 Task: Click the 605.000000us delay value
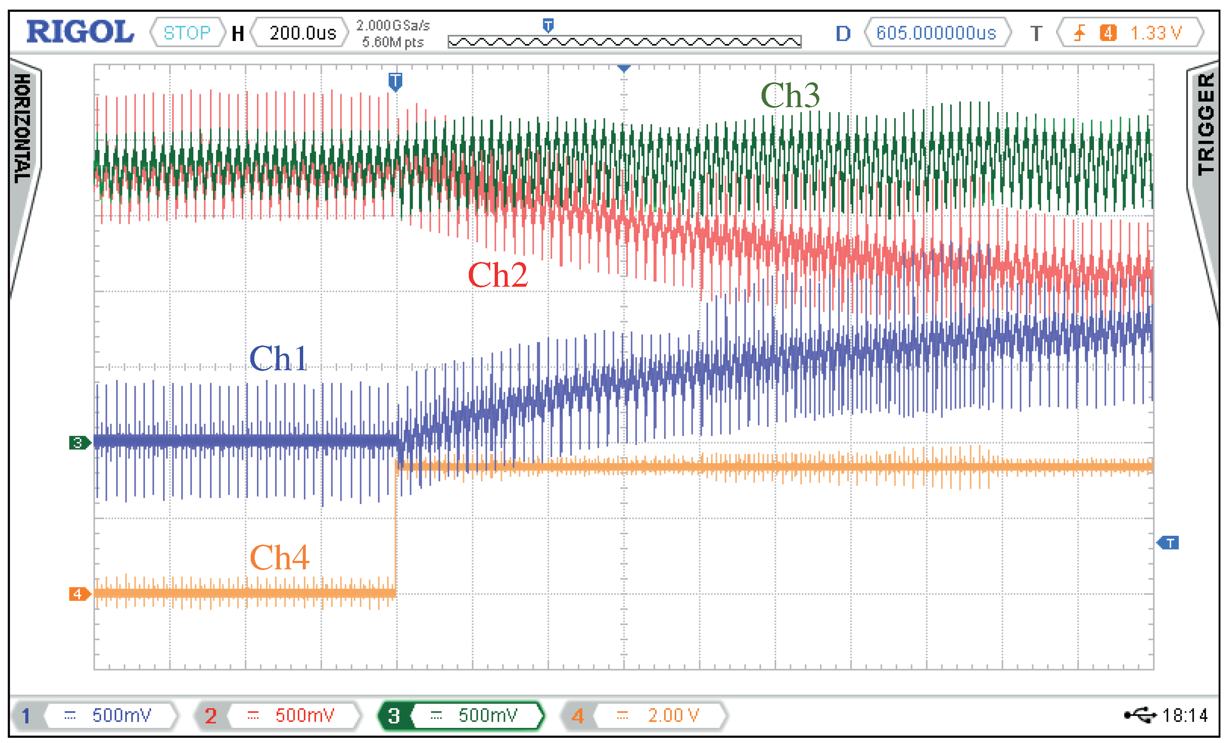(x=936, y=33)
